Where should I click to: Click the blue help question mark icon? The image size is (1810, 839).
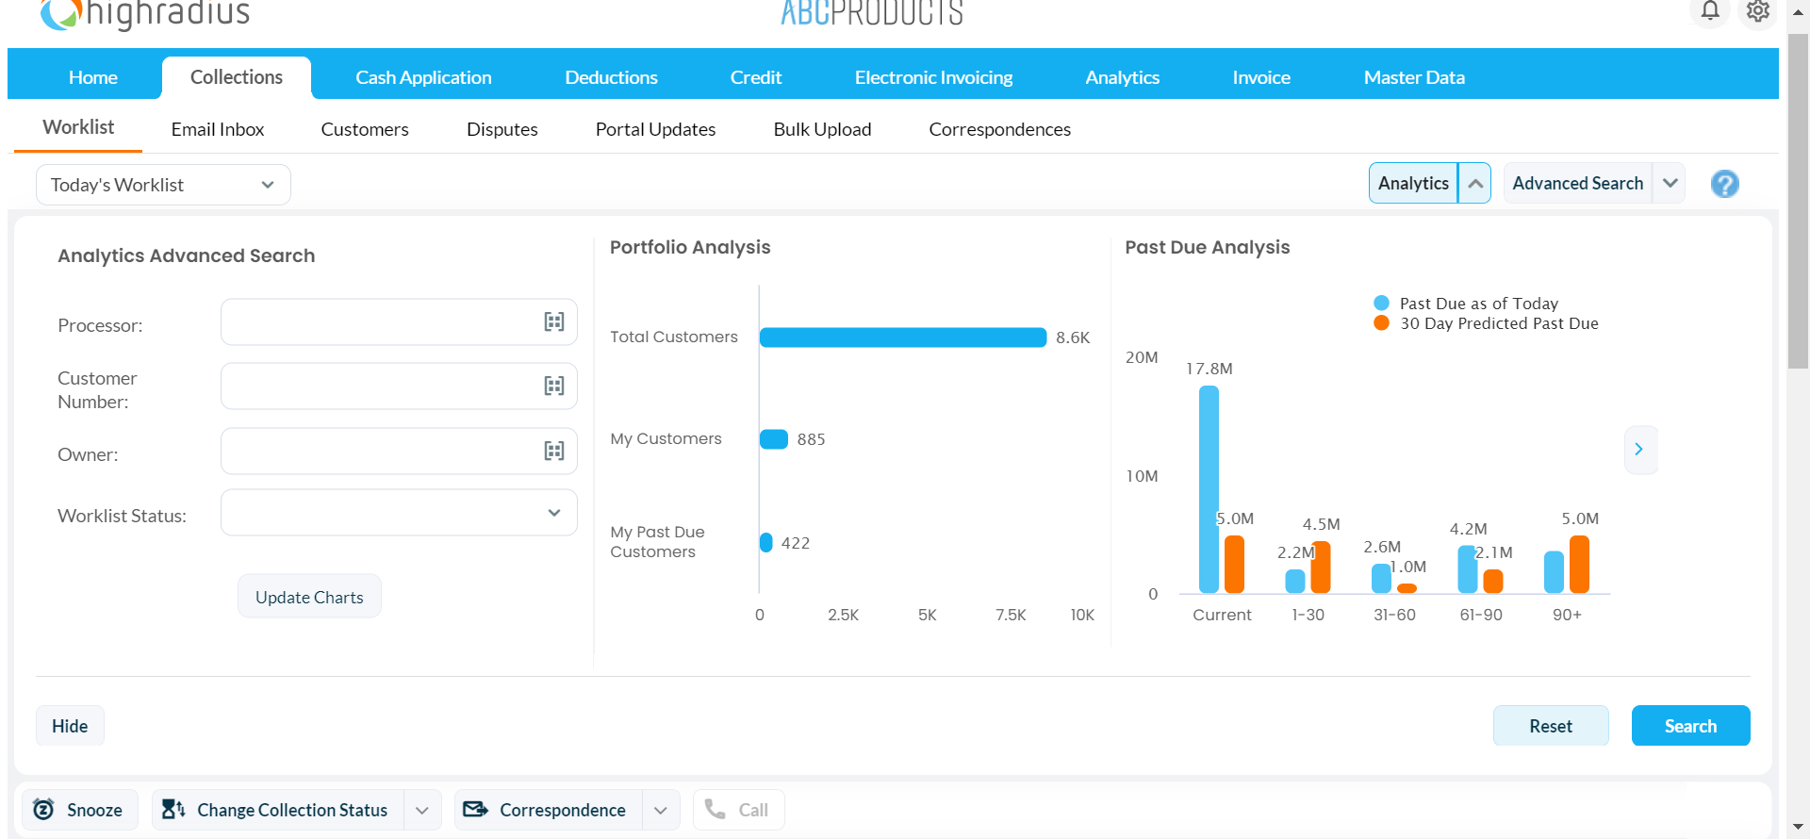(x=1724, y=184)
